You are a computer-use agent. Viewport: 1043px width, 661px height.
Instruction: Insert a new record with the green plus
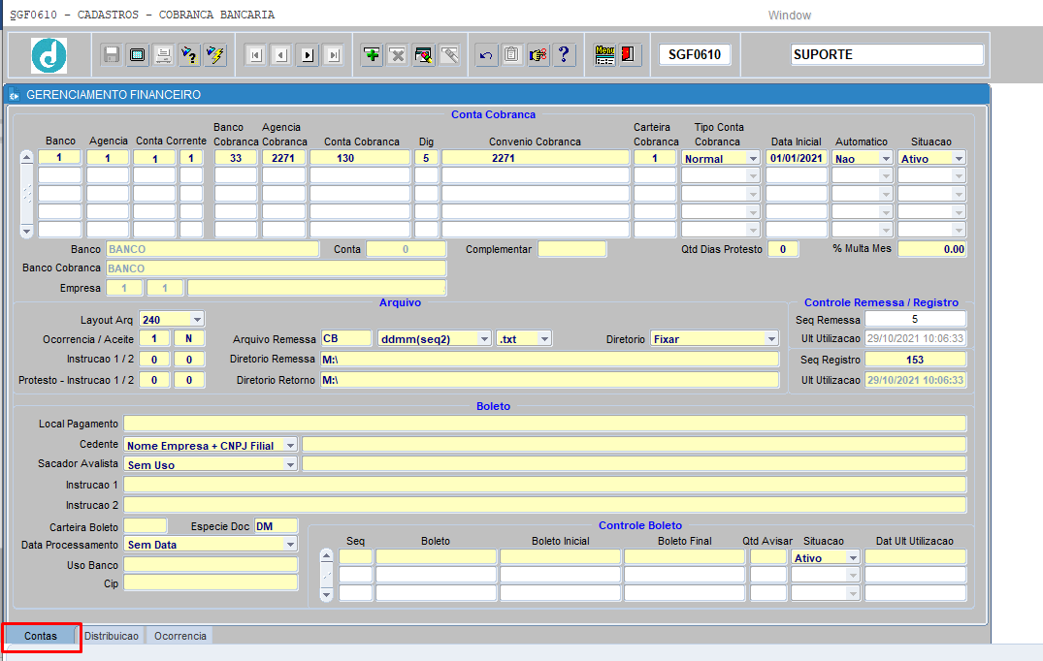[372, 55]
